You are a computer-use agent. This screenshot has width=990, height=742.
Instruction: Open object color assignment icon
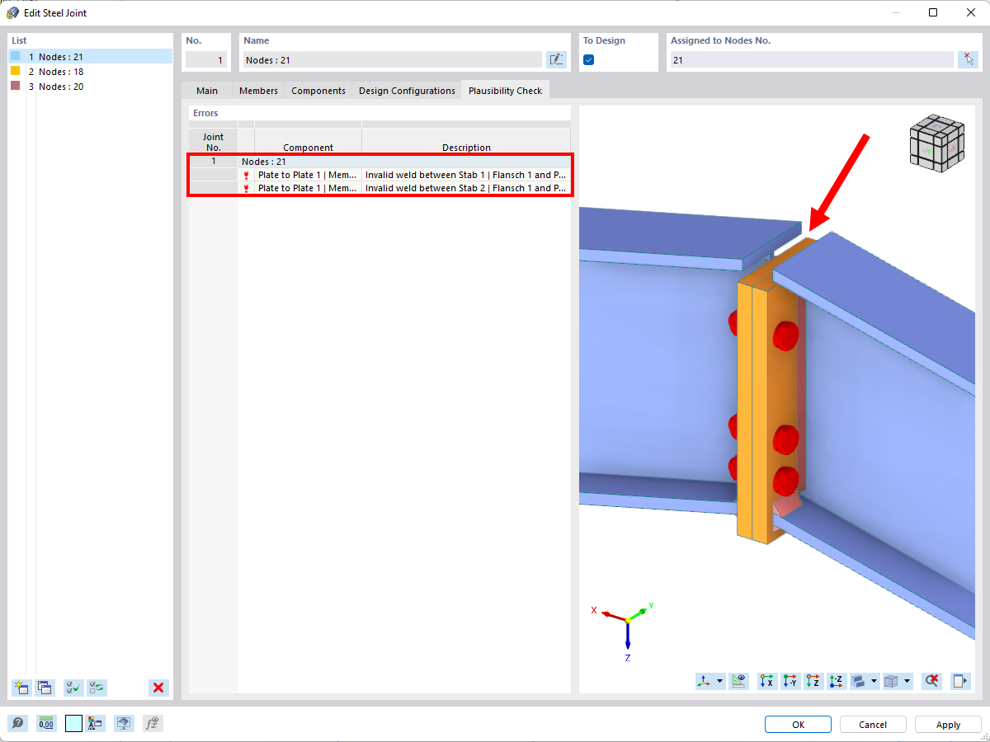coord(95,723)
